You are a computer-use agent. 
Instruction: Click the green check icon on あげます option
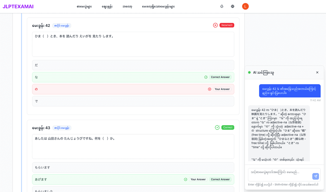click(186, 180)
